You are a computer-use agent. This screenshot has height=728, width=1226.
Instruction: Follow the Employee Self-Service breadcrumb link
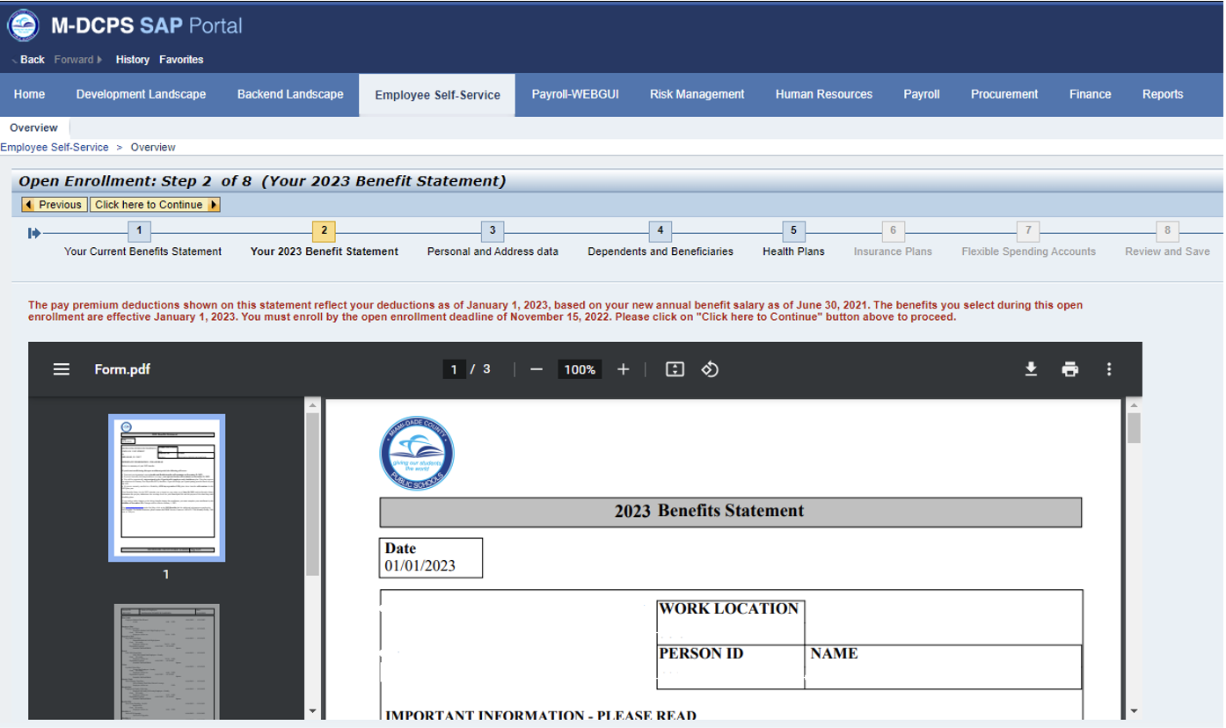[55, 147]
